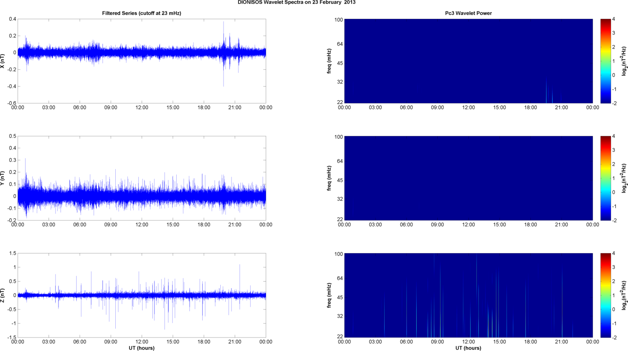This screenshot has width=628, height=351.
Task: Click the 4 label on the middle colorbar
Action: [x=614, y=136]
